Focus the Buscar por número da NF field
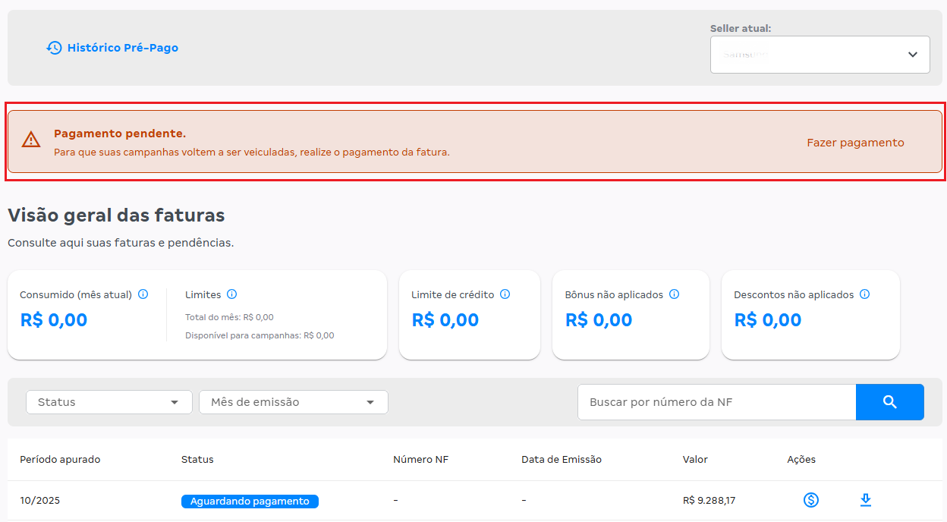The width and height of the screenshot is (947, 522). [x=716, y=402]
